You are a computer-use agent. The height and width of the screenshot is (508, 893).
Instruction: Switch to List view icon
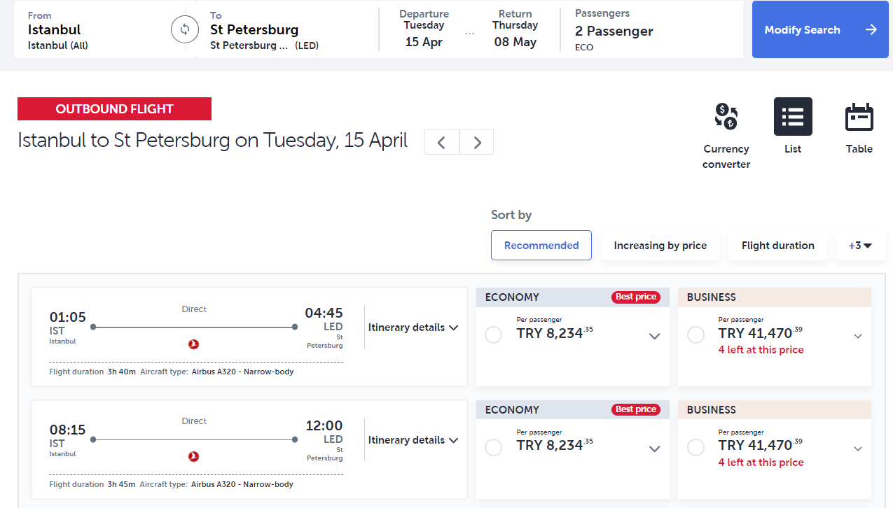(793, 117)
